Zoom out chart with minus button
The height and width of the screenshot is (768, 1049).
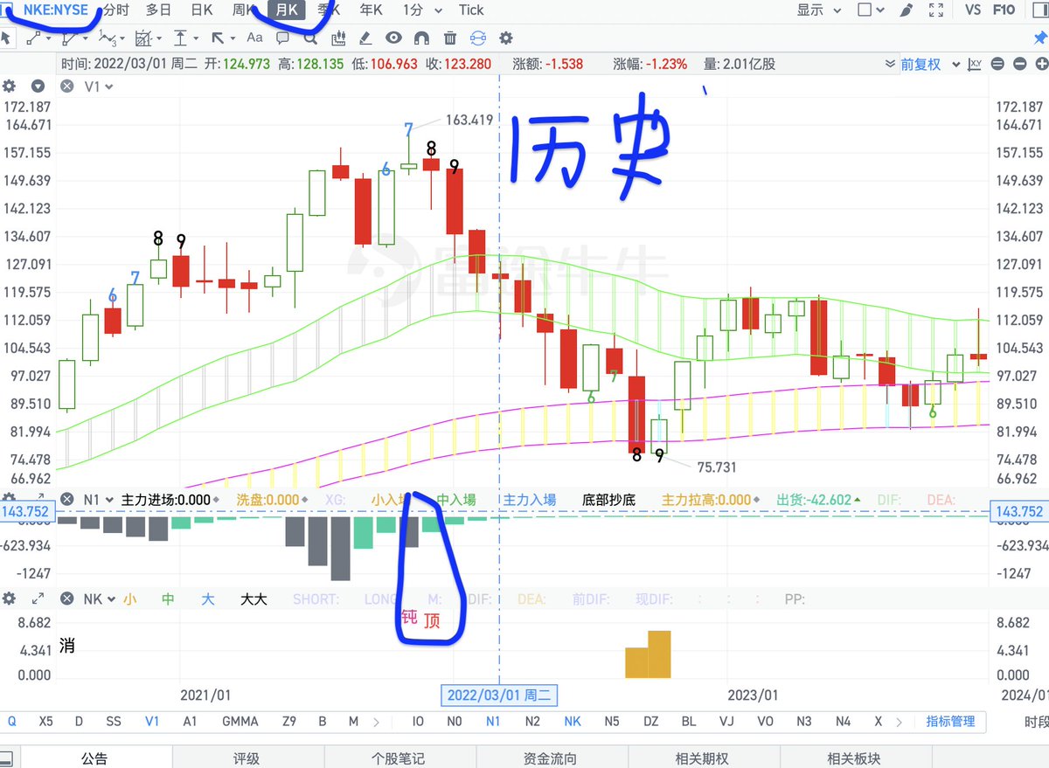(1019, 64)
